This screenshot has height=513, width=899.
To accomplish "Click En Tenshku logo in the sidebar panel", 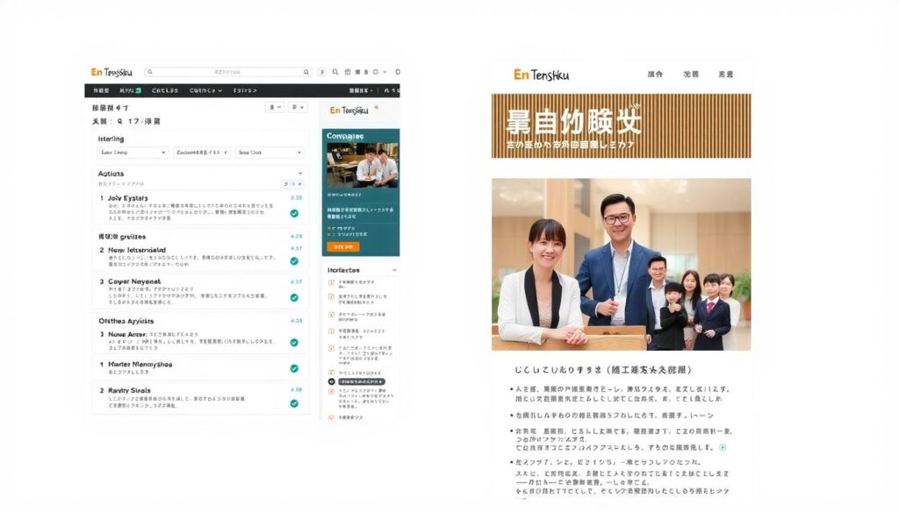I will coord(349,110).
